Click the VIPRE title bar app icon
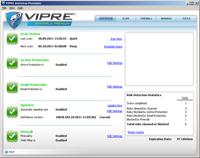Viewport: 200px width, 158px height. [x=3, y=3]
